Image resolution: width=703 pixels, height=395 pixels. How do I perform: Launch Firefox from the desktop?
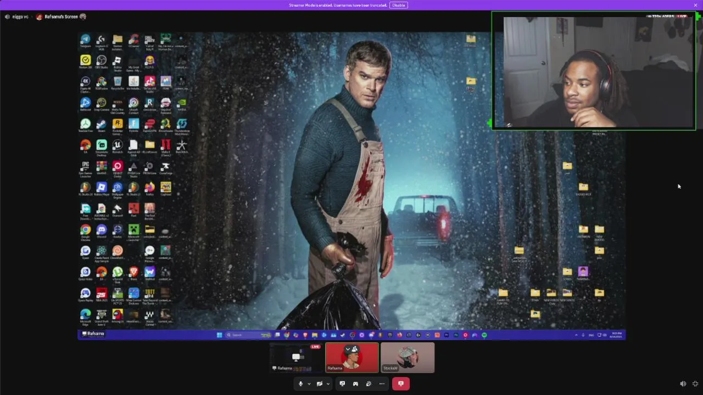(149, 189)
